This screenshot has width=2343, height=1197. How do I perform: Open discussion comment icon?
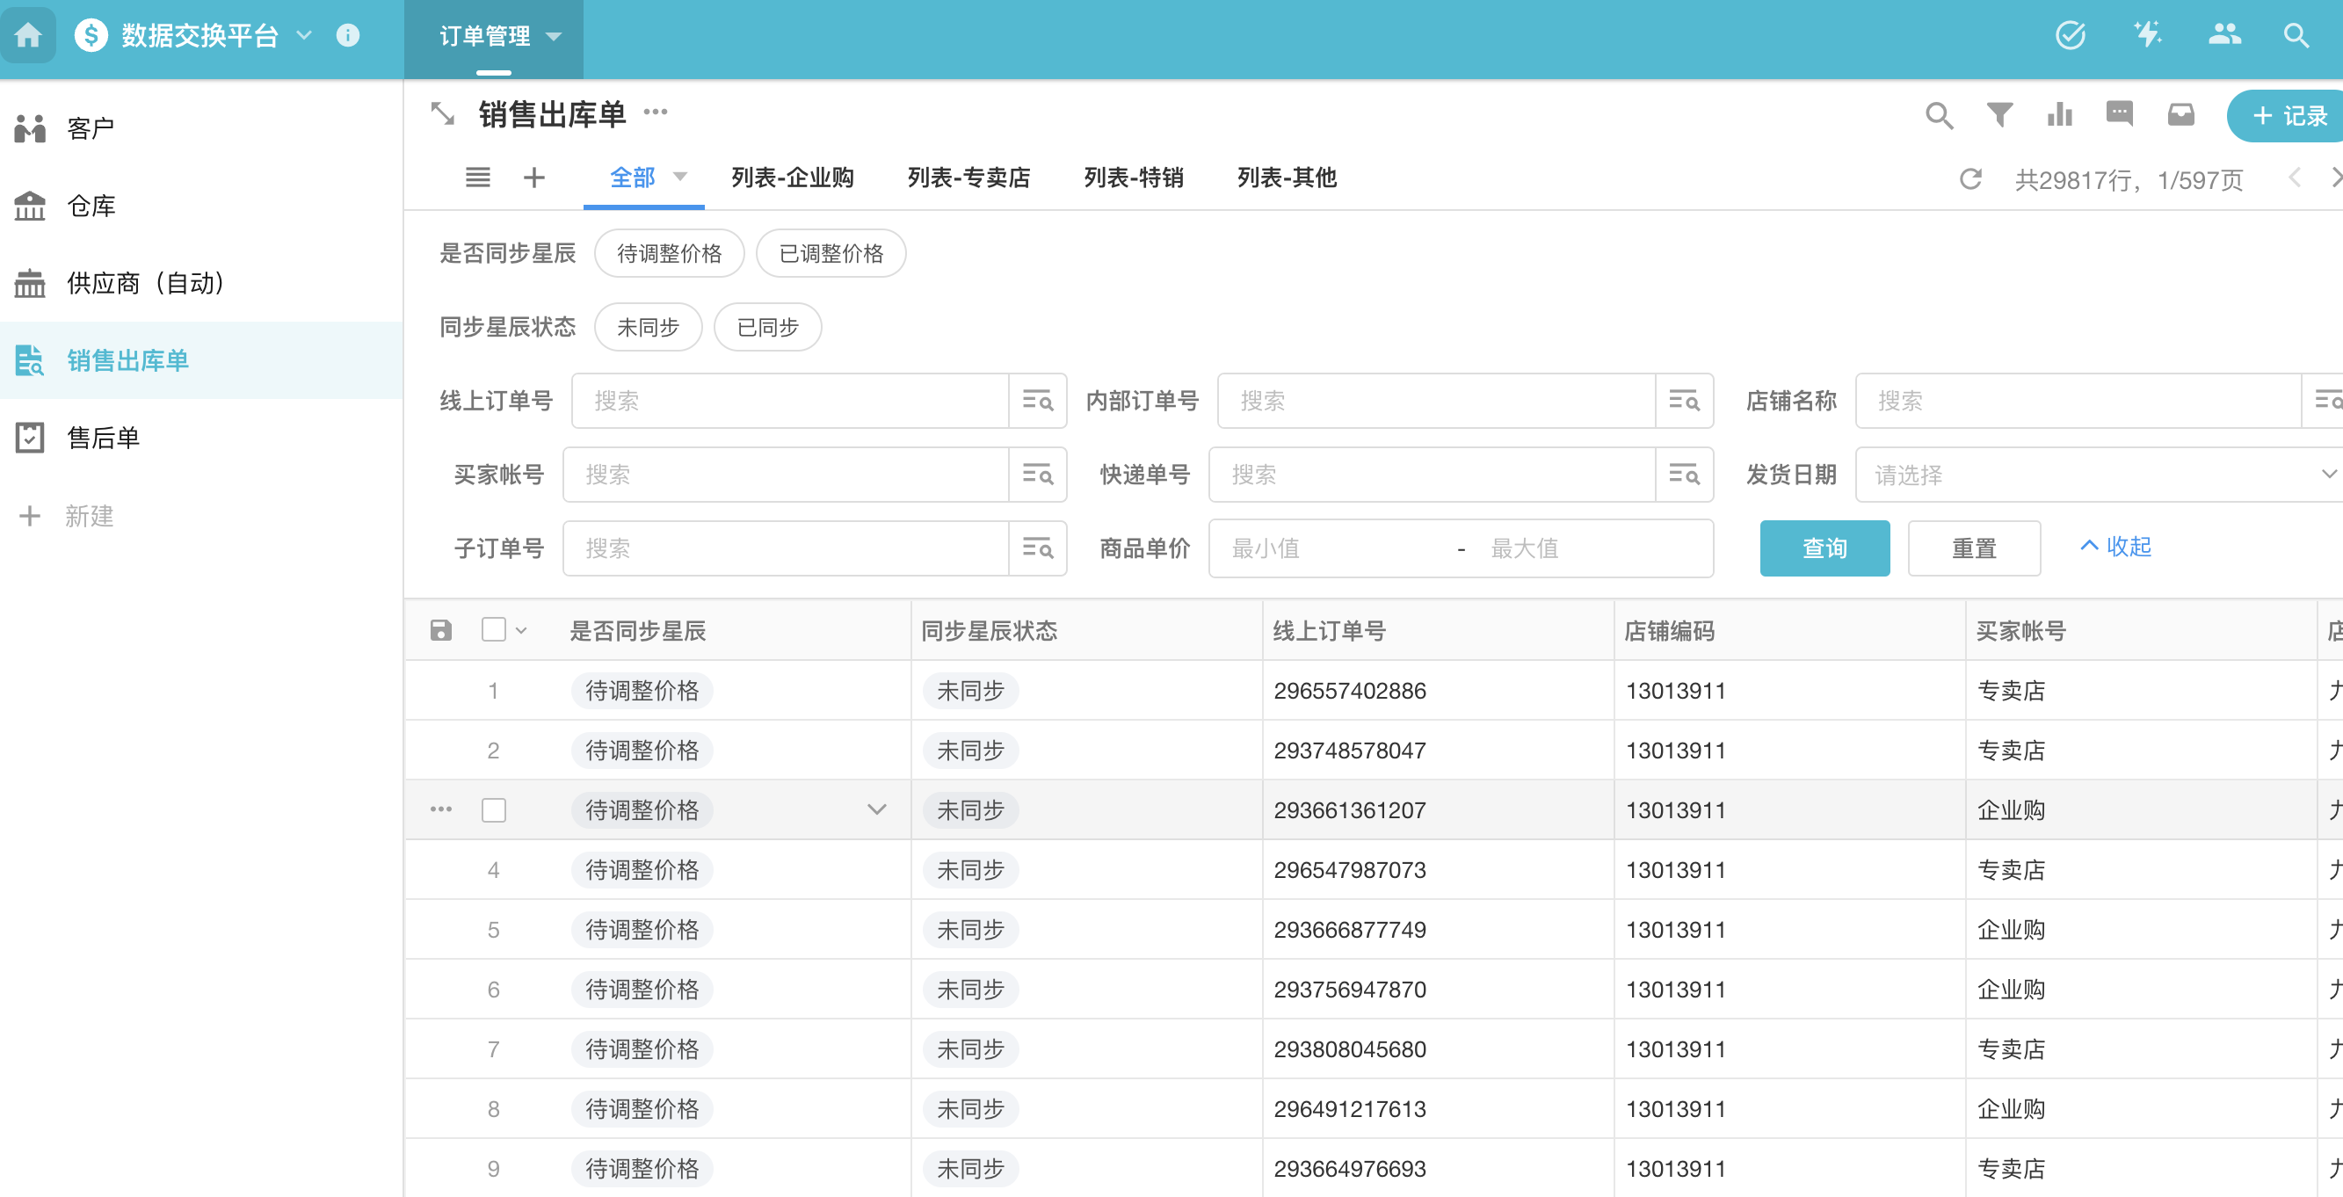pyautogui.click(x=2119, y=114)
